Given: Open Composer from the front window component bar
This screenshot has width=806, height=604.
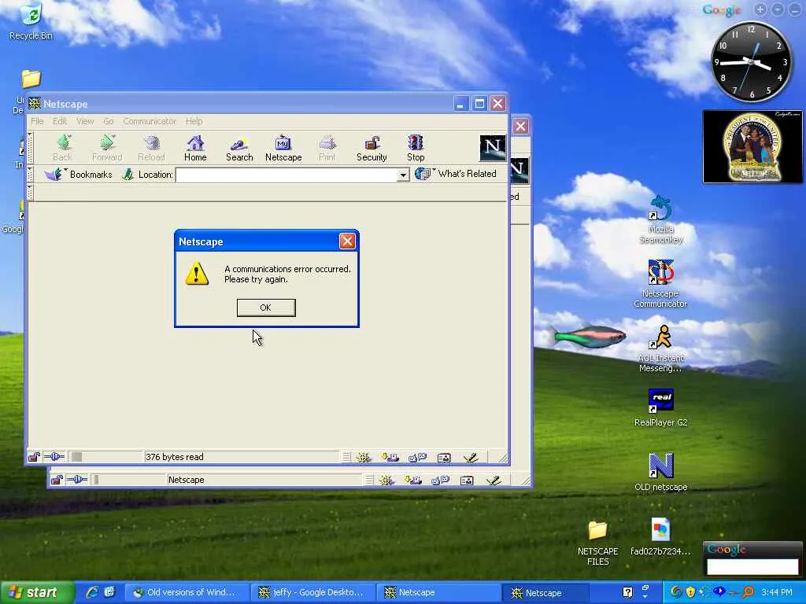Looking at the screenshot, I should tap(471, 457).
